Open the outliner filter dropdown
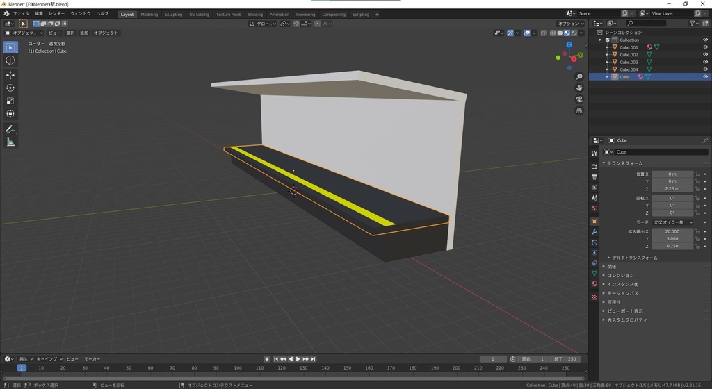 [x=694, y=23]
